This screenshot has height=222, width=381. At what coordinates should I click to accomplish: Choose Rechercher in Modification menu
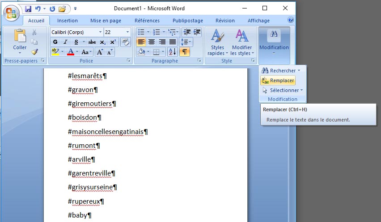tap(281, 71)
